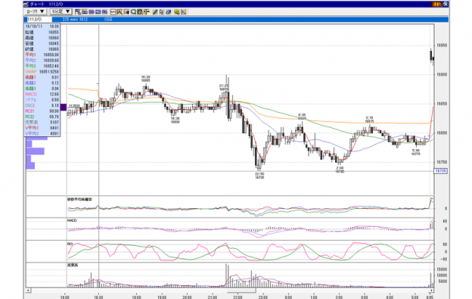The image size is (472, 299).
Task: Click the purple marker square beside chart
Action: coord(64,107)
